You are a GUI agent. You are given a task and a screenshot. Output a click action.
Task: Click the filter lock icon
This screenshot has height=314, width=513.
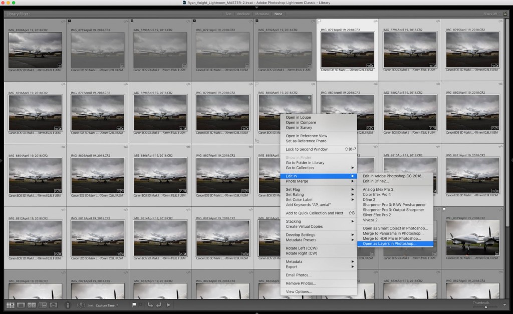pyautogui.click(x=505, y=14)
